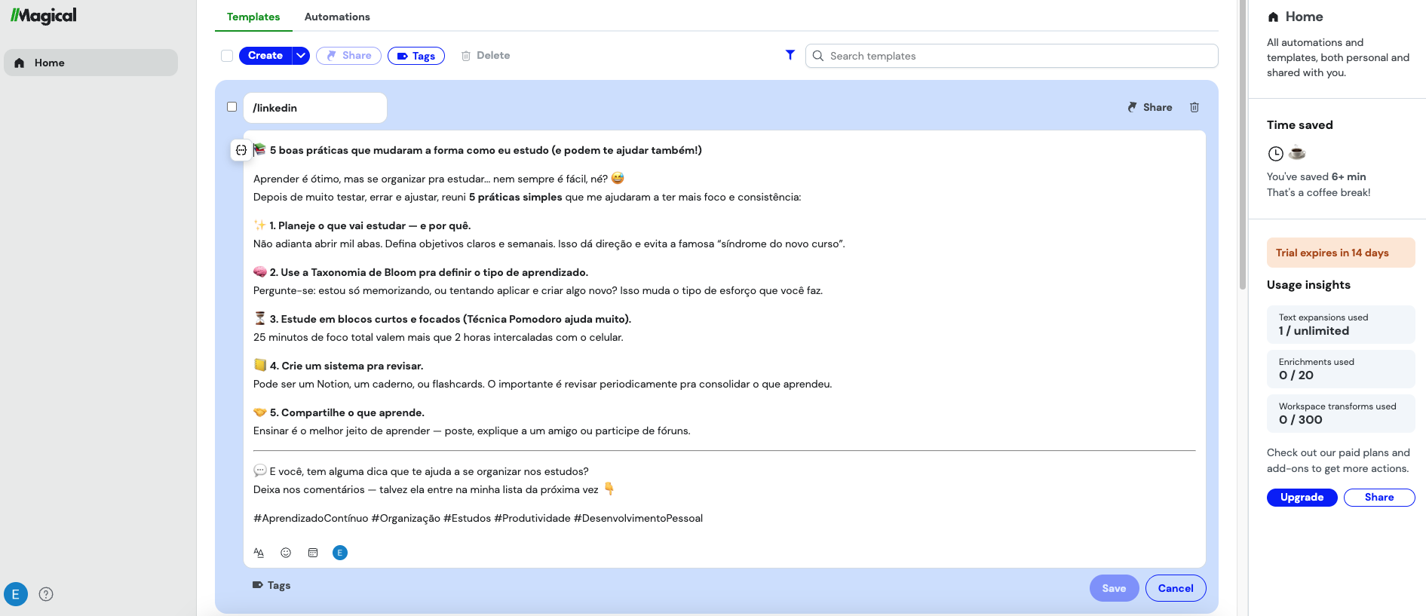Screen dimensions: 1426x616
Task: Click the blue E icon in editor toolbar
Action: pyautogui.click(x=340, y=553)
